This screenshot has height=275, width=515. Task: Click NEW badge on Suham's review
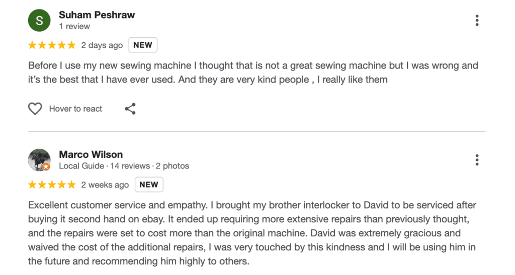point(143,45)
